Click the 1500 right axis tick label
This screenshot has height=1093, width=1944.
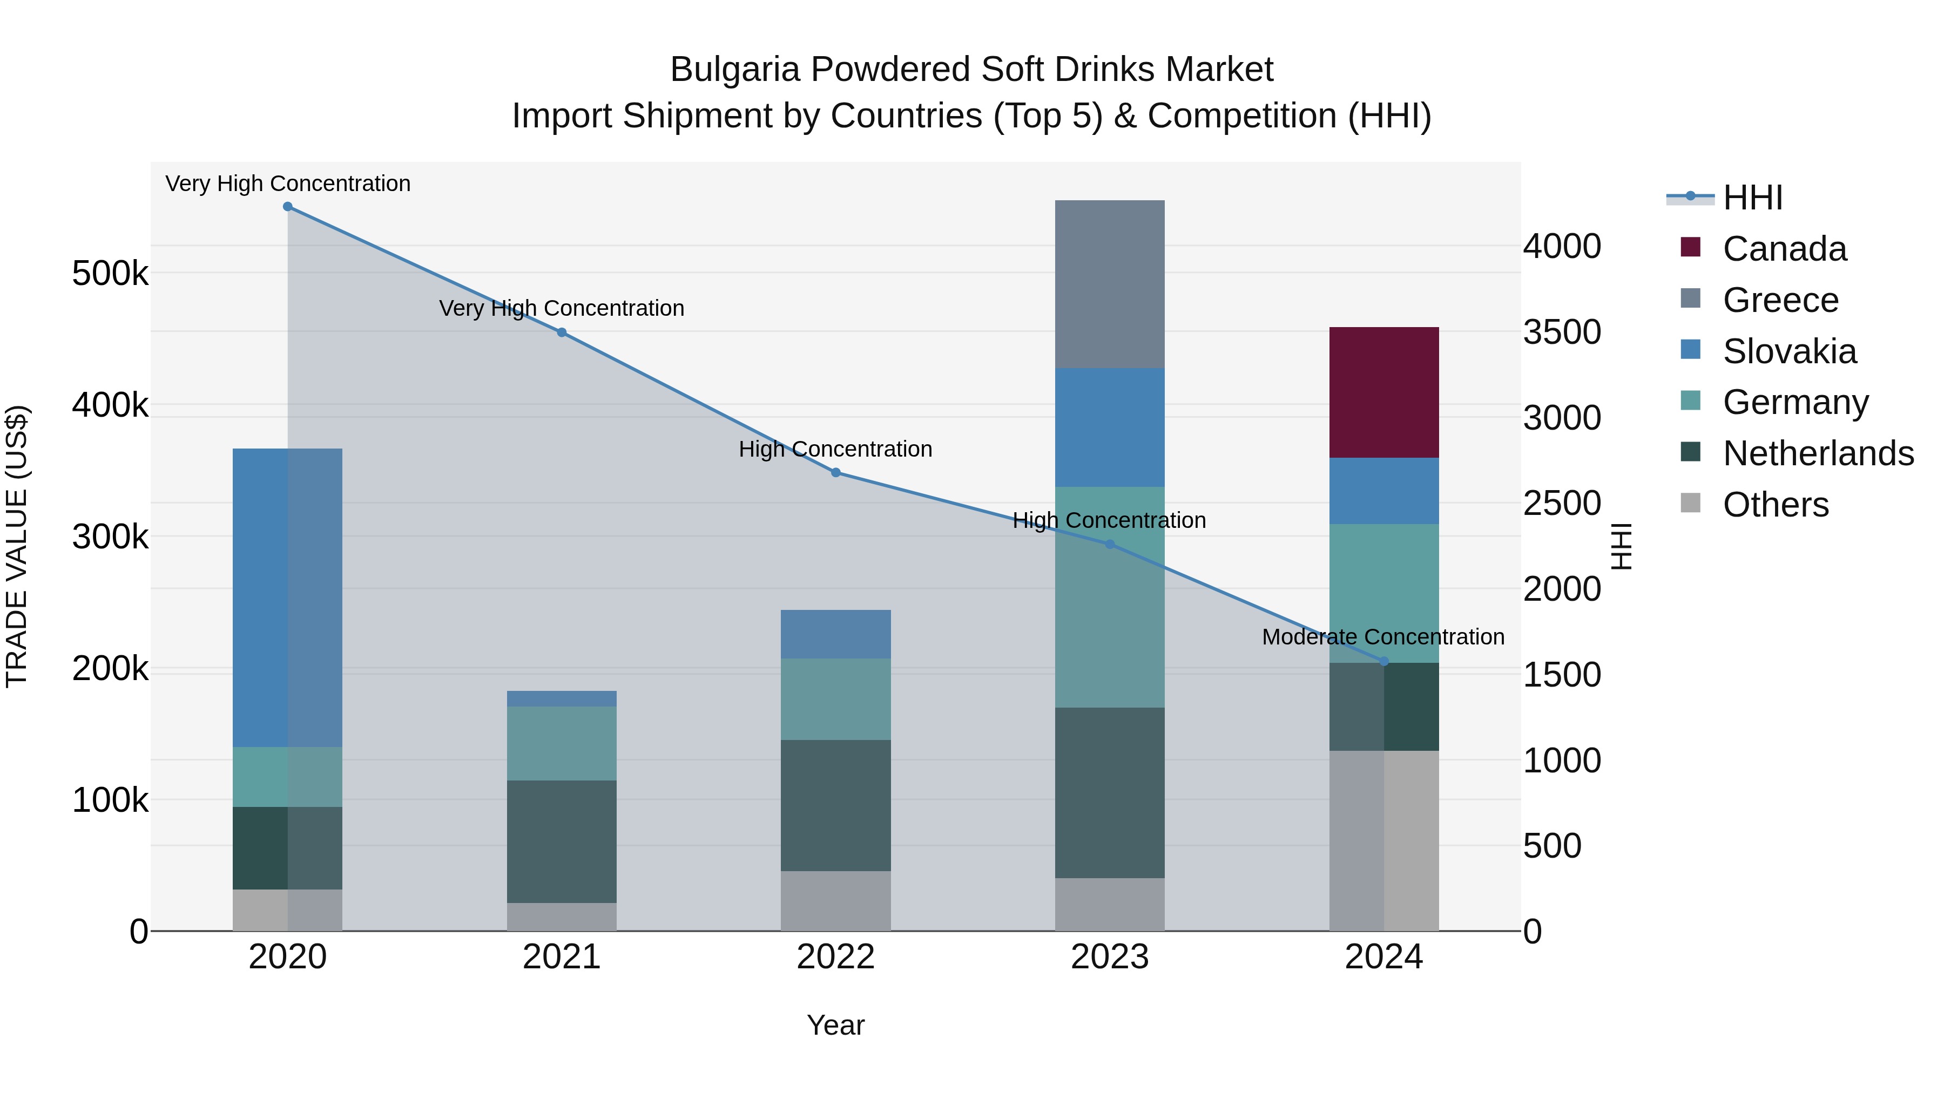[1562, 675]
